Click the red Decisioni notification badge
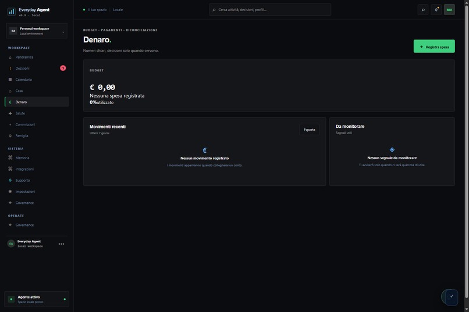 pyautogui.click(x=63, y=68)
